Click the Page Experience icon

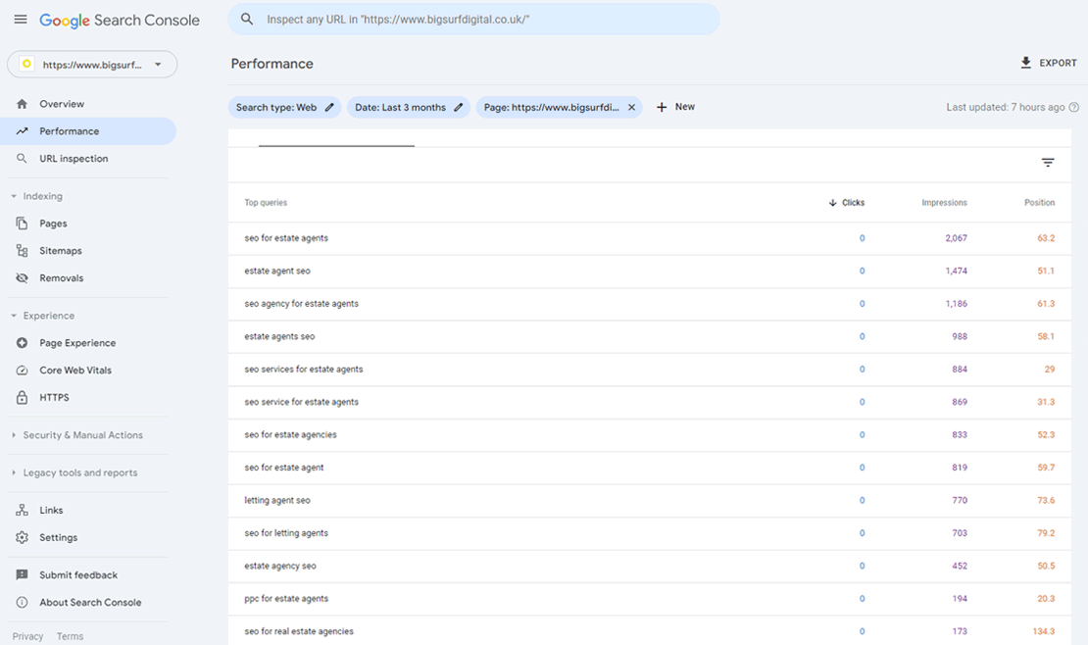pos(23,343)
